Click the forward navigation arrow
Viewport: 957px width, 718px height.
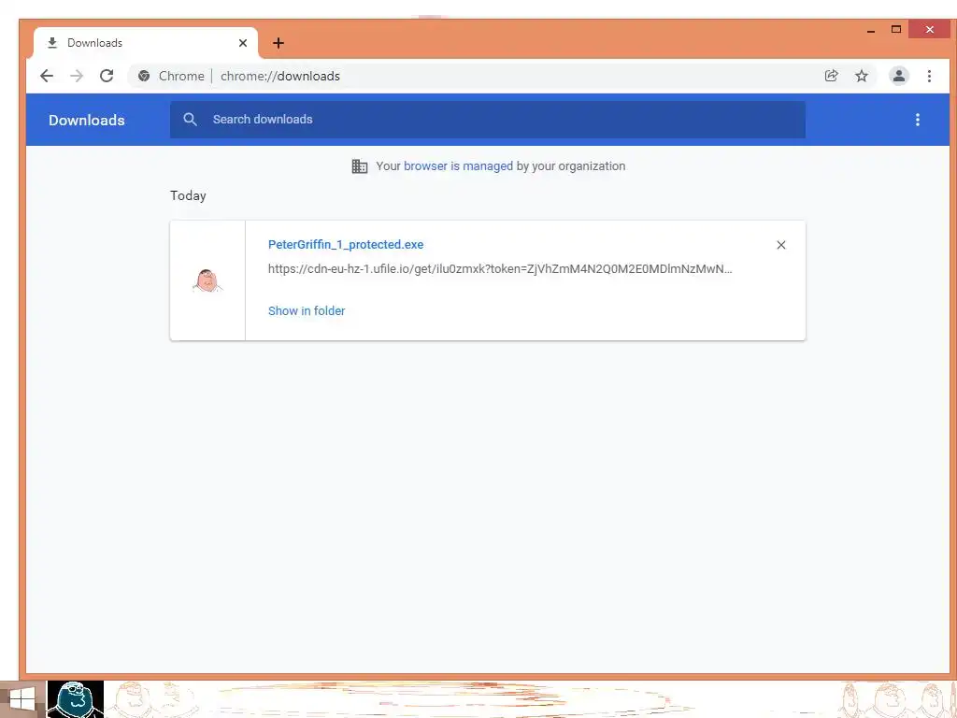click(x=77, y=76)
